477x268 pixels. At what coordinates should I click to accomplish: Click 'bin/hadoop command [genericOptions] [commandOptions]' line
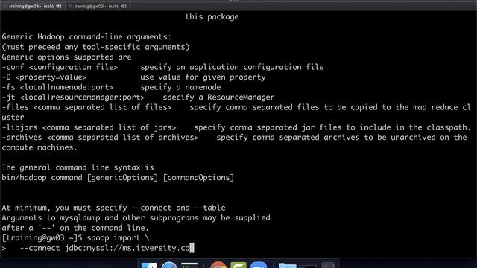coord(118,178)
